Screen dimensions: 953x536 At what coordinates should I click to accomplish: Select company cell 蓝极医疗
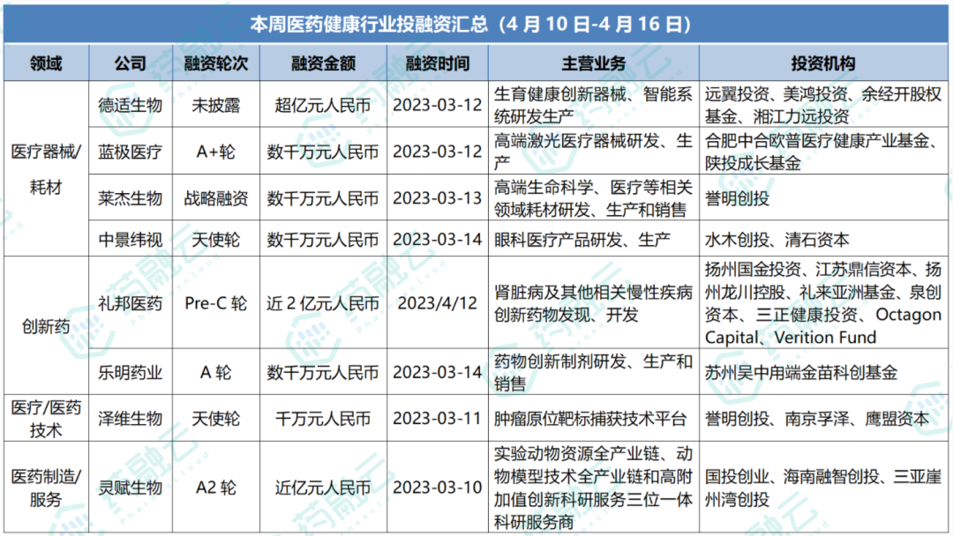[x=131, y=151]
